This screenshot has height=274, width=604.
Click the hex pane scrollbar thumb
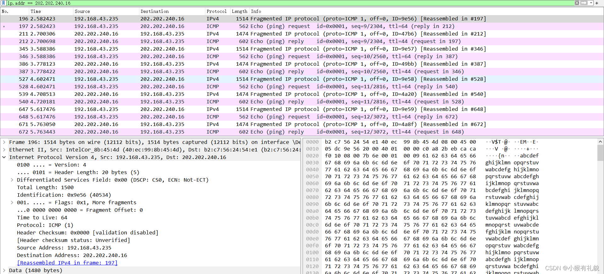600,153
